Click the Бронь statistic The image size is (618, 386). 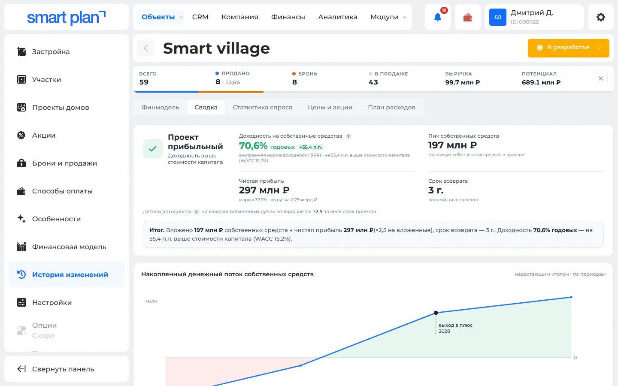[x=305, y=78]
